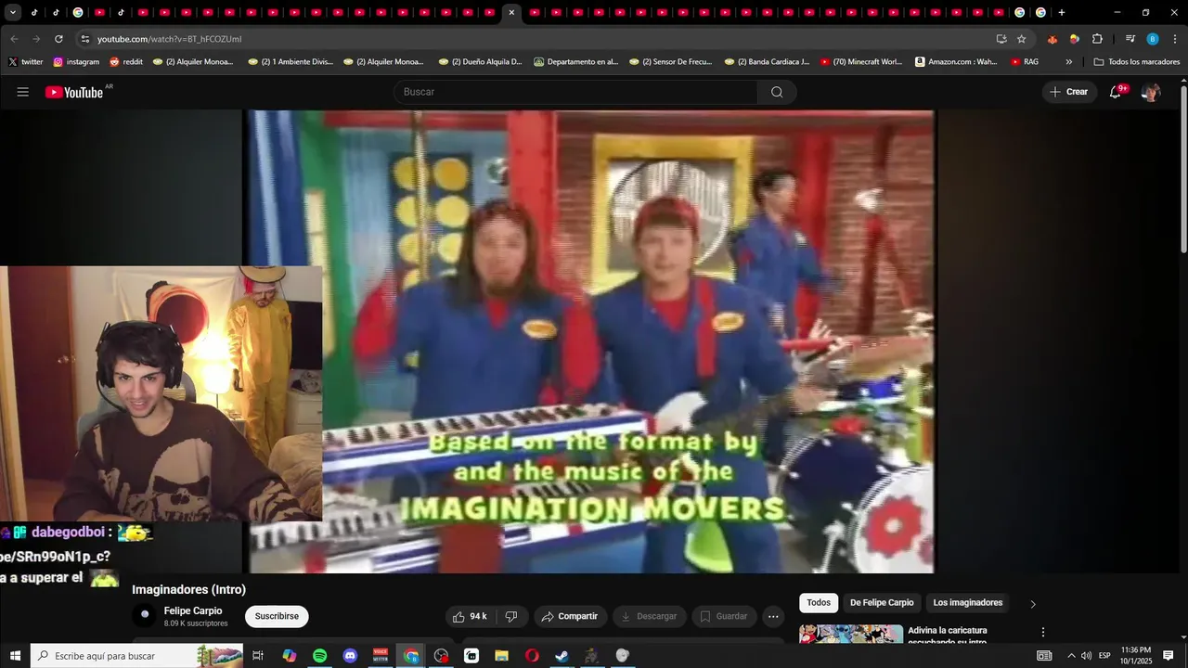The width and height of the screenshot is (1188, 668).
Task: Save video with Guardar button
Action: [x=723, y=616]
